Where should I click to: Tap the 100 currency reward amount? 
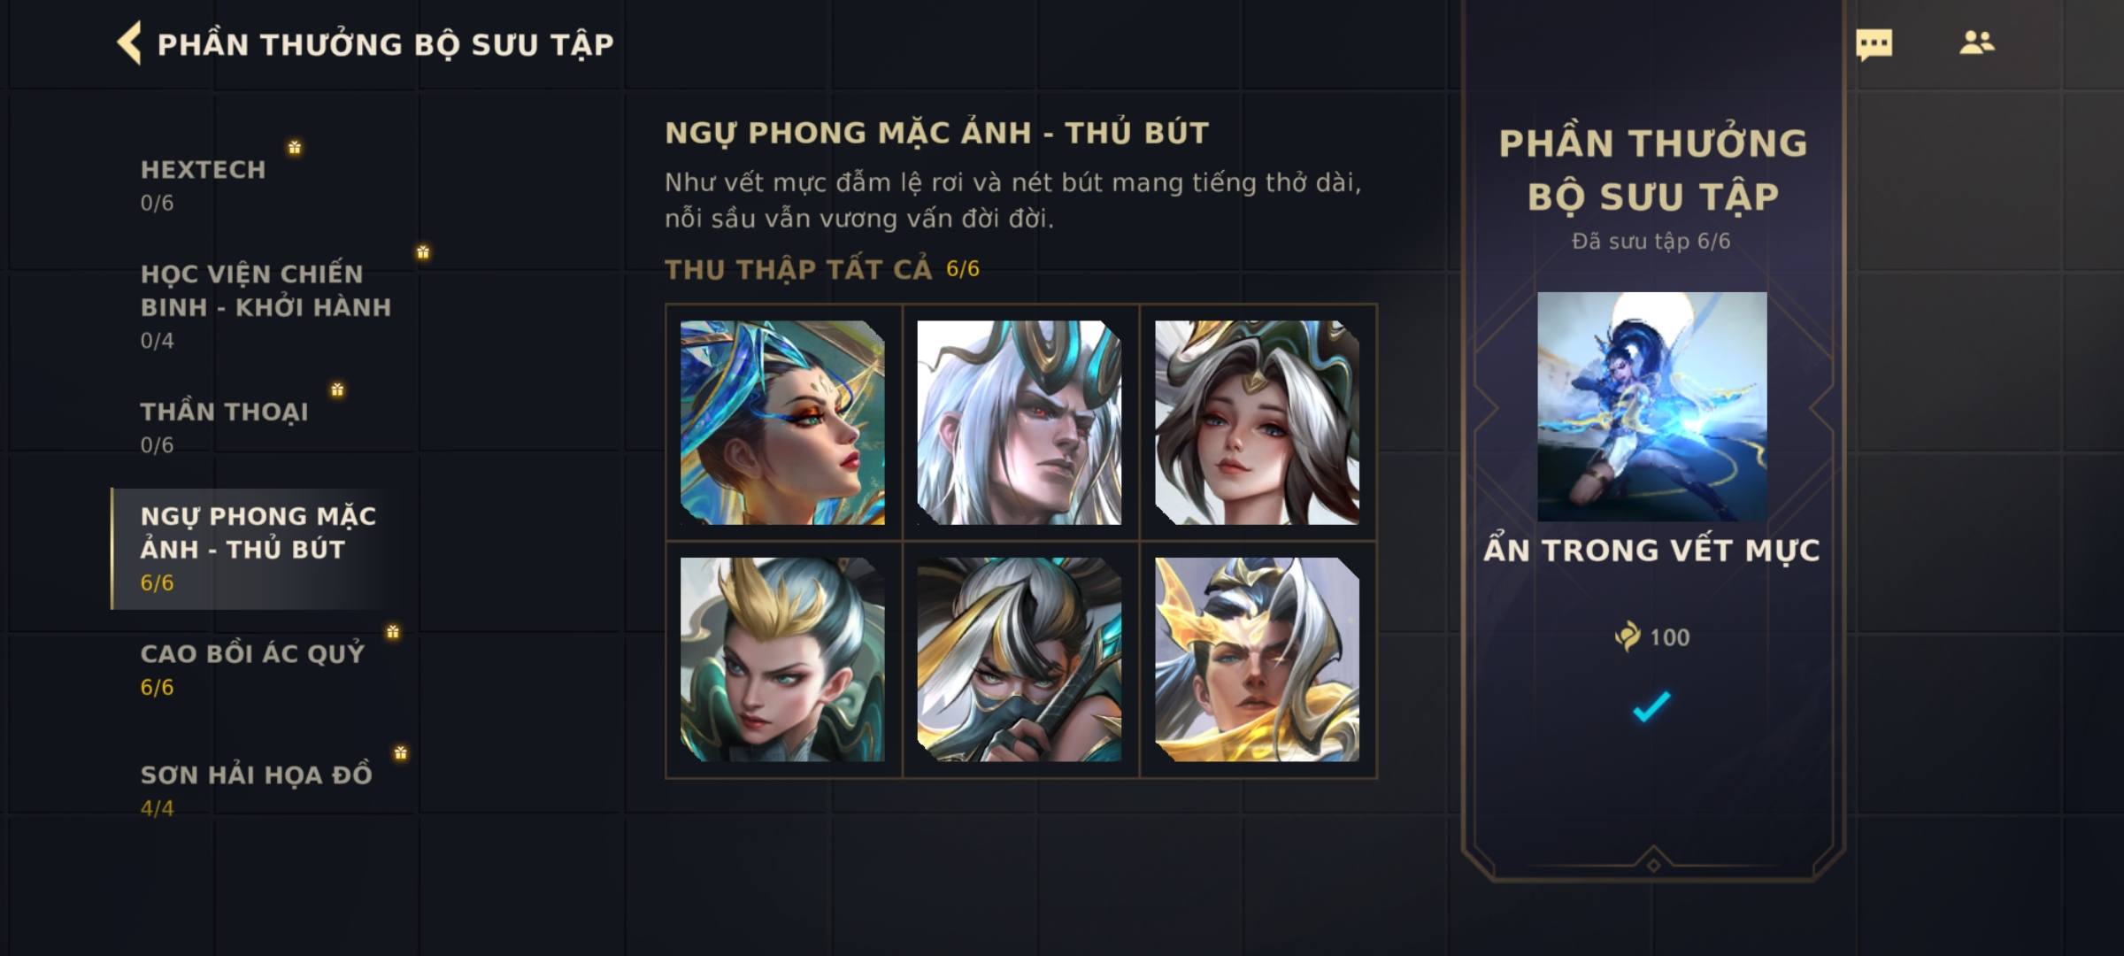pyautogui.click(x=1651, y=637)
